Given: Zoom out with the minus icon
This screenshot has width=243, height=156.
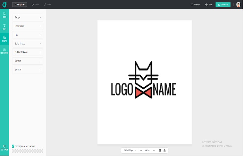Looking at the screenshot, I should [x=141, y=150].
